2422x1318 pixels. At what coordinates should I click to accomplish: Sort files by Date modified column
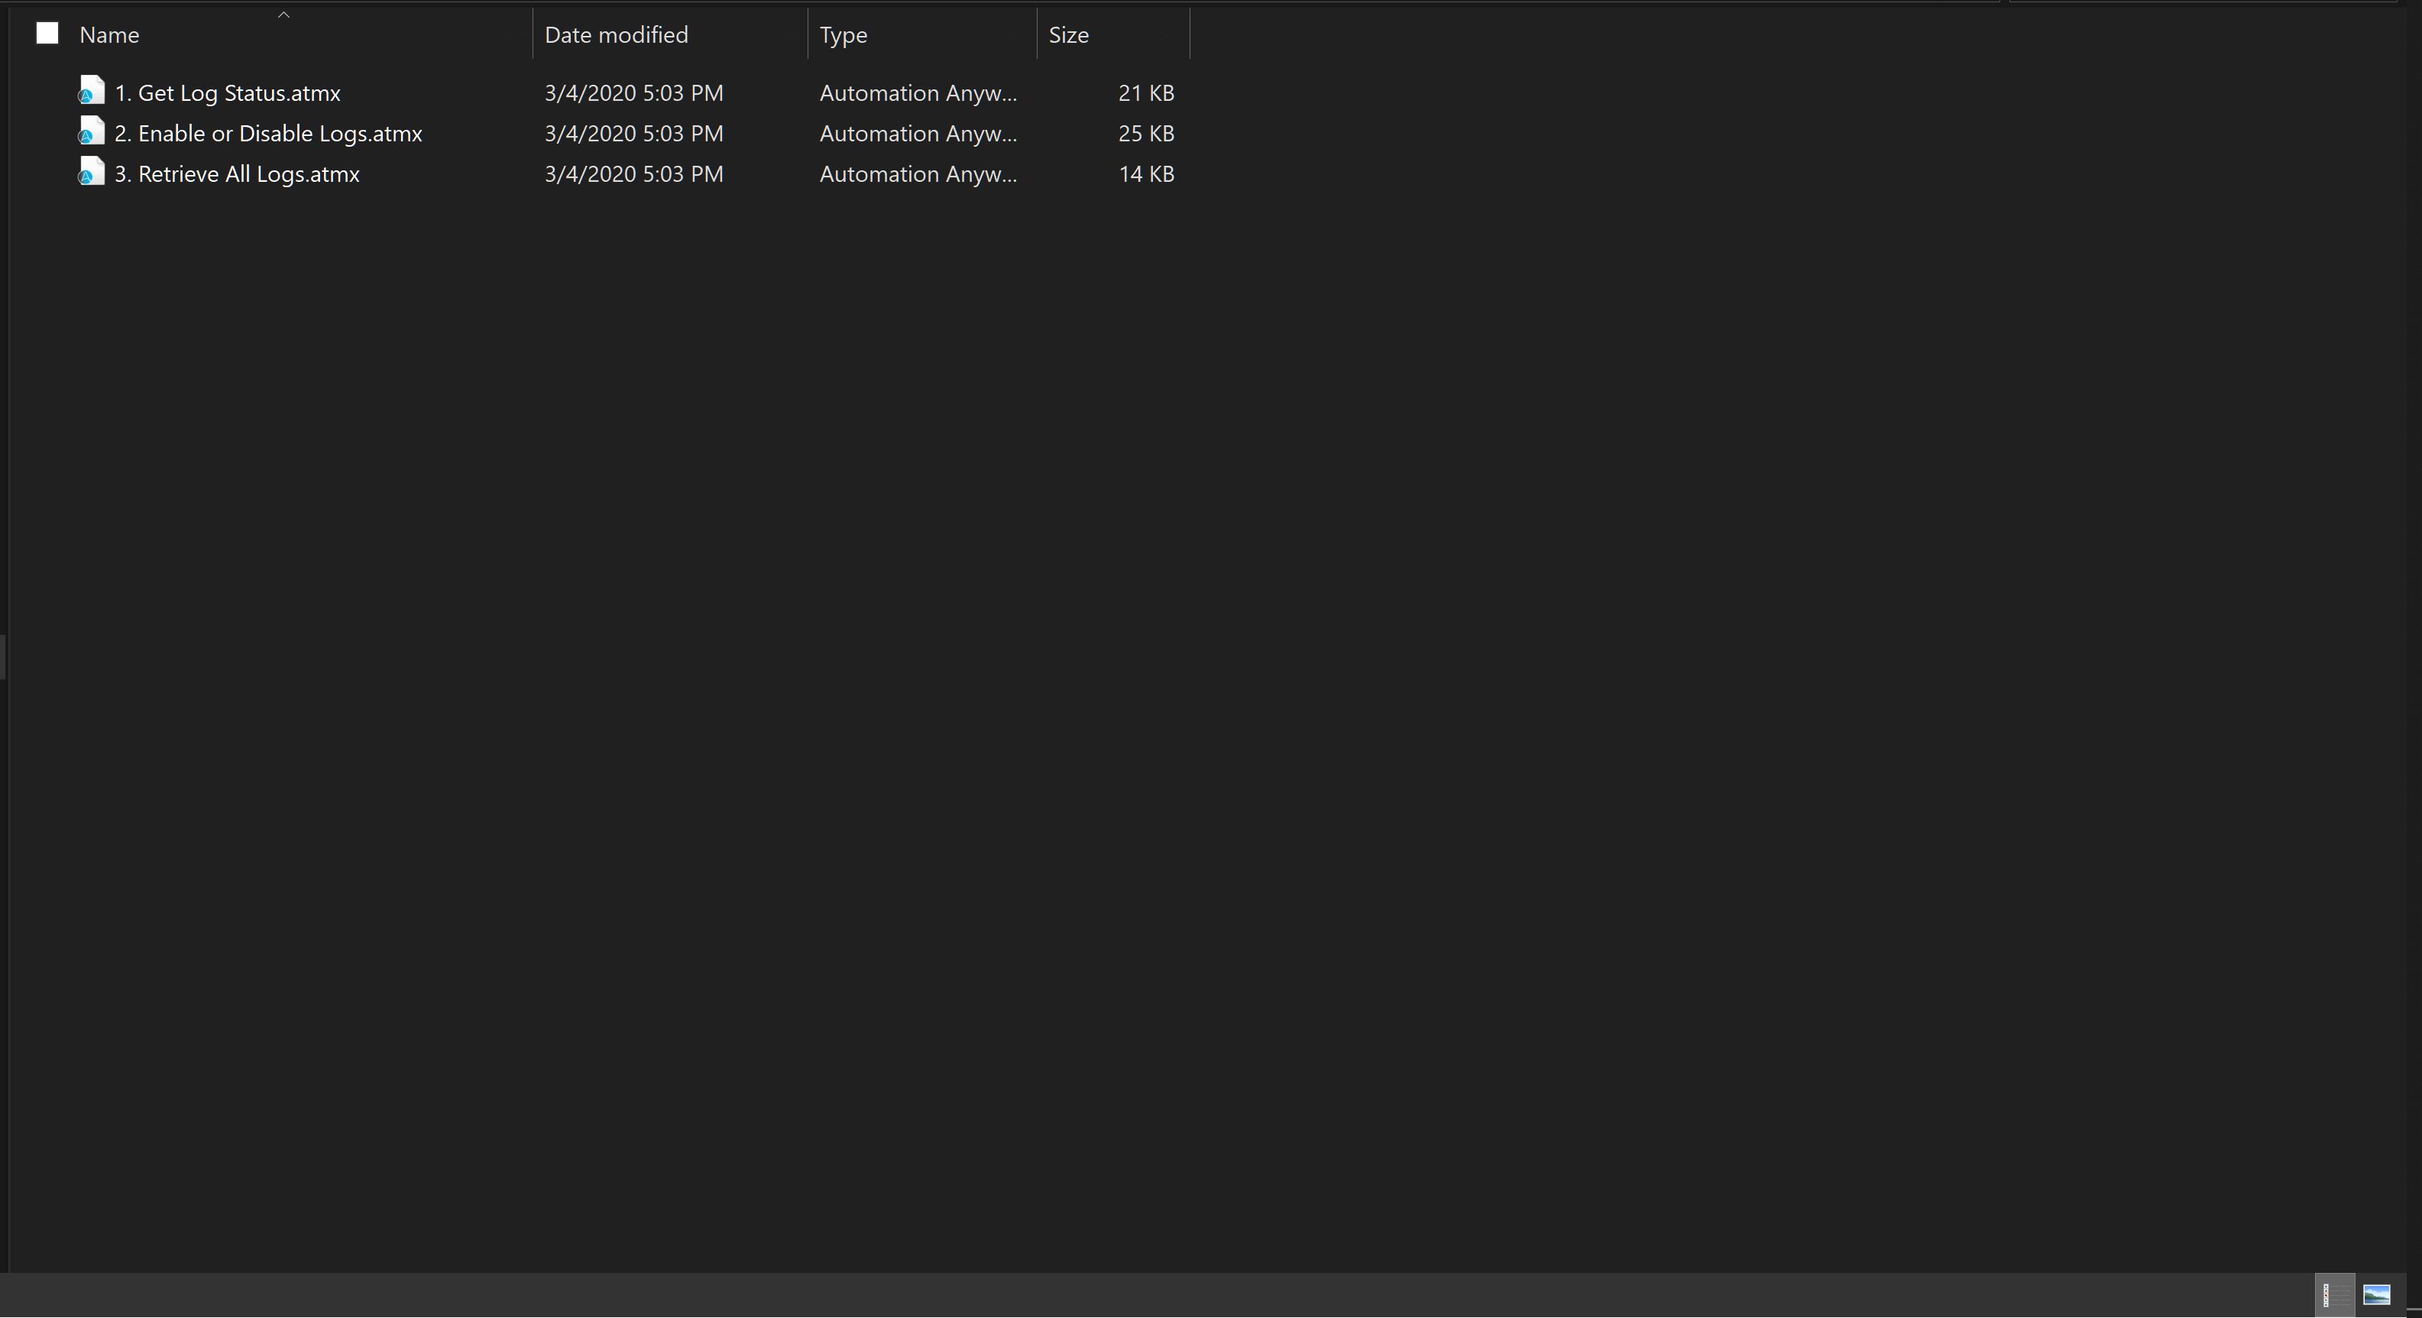[x=616, y=35]
